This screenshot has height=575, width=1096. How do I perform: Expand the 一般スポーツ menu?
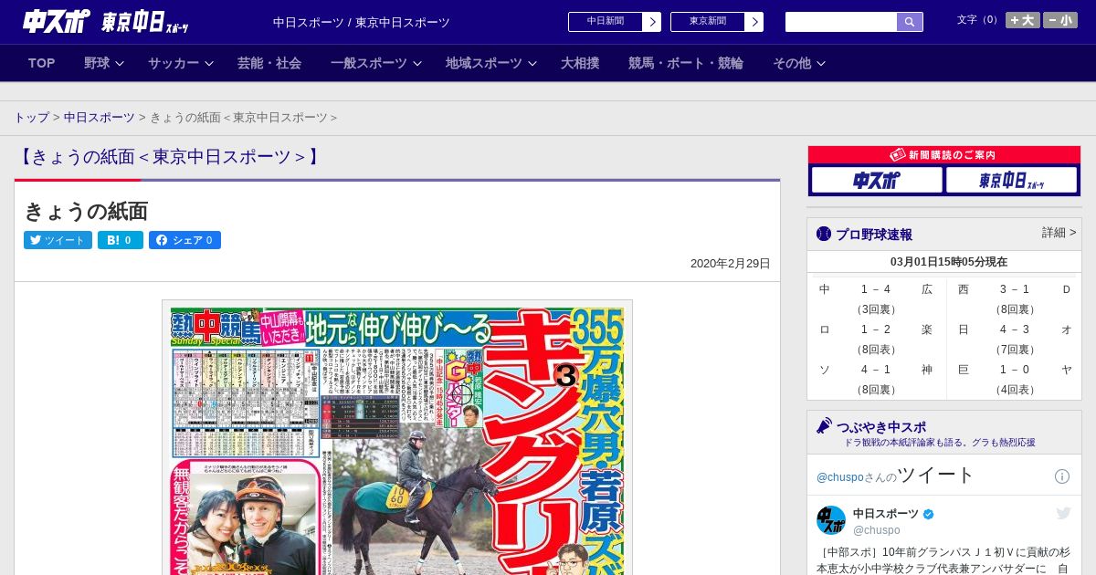(x=375, y=63)
